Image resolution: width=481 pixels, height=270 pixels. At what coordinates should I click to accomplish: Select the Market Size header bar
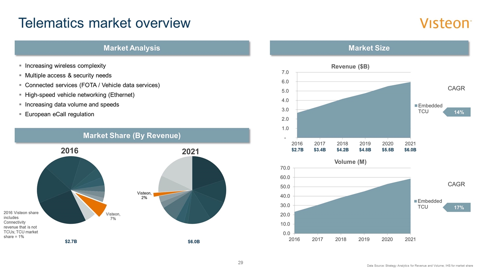[x=369, y=48]
